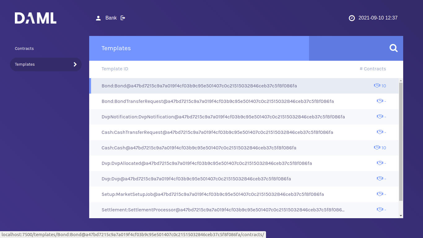Click handshake icon in Bond:Bond row
This screenshot has height=238, width=423.
377,86
